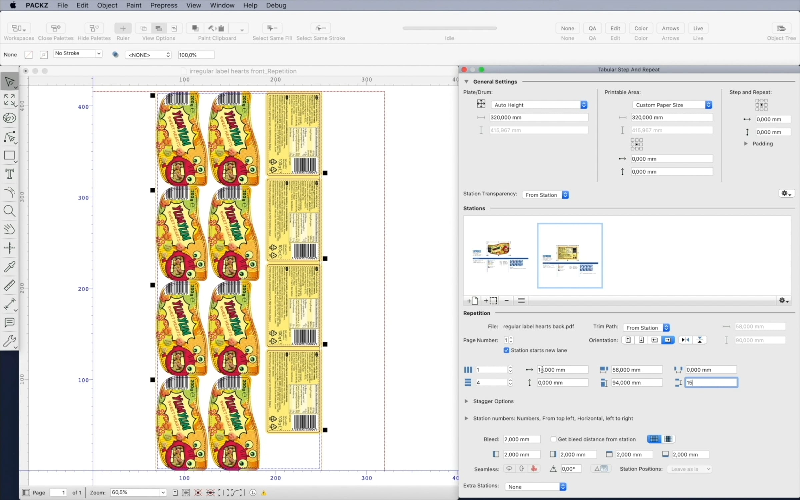Open the Extra Stations dropdown
The width and height of the screenshot is (800, 500).
coord(535,487)
